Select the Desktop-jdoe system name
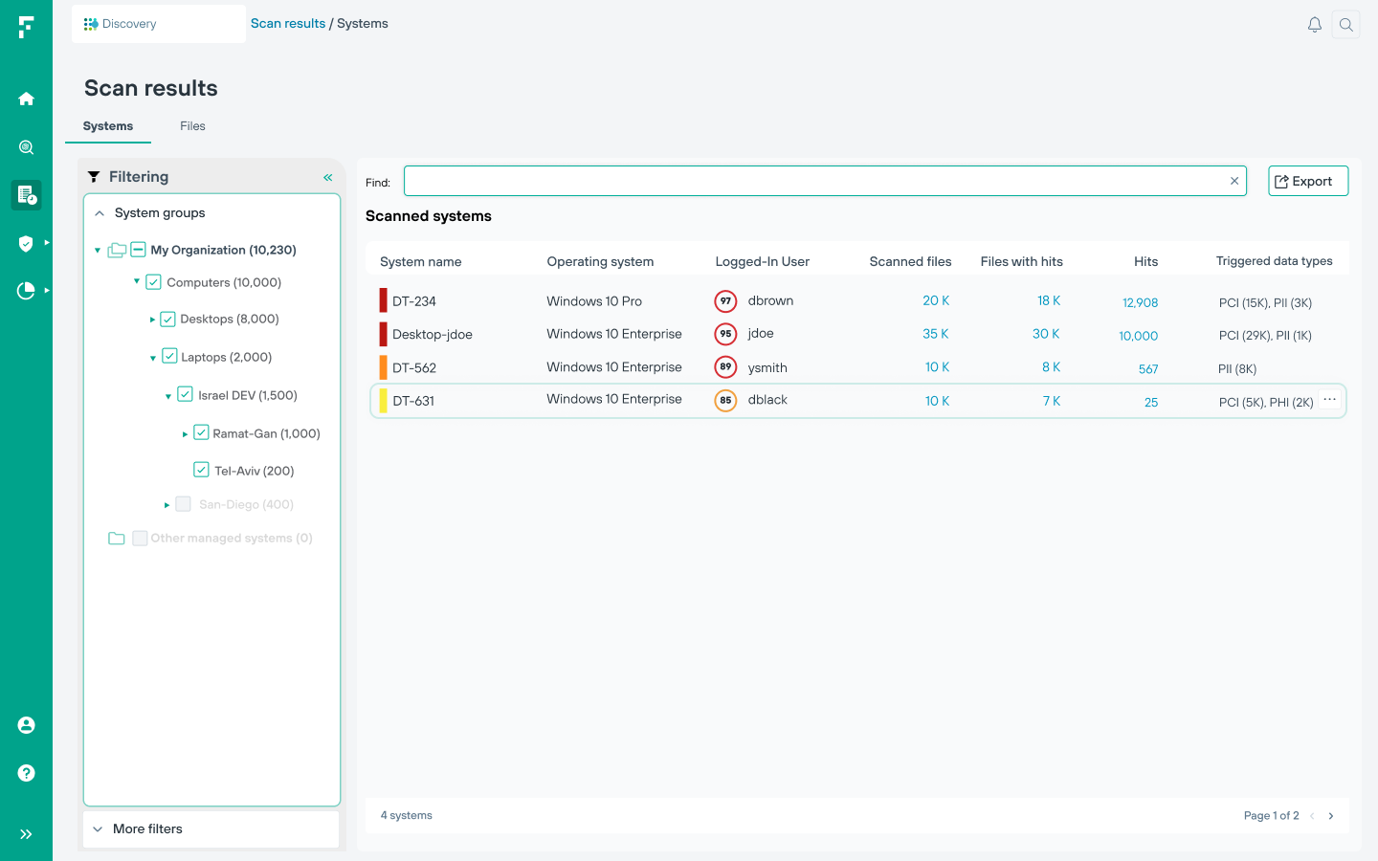 pos(433,335)
